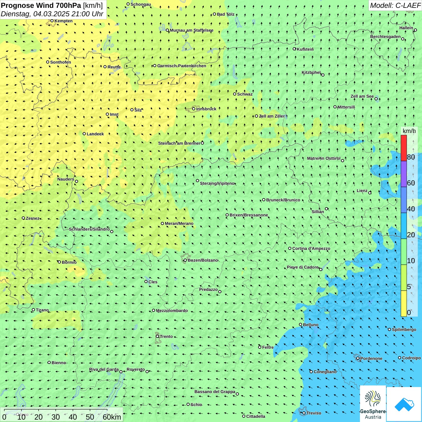Viewport: 422px width, 422px height.
Task: Click the Zernez city label
Action: pyautogui.click(x=33, y=218)
